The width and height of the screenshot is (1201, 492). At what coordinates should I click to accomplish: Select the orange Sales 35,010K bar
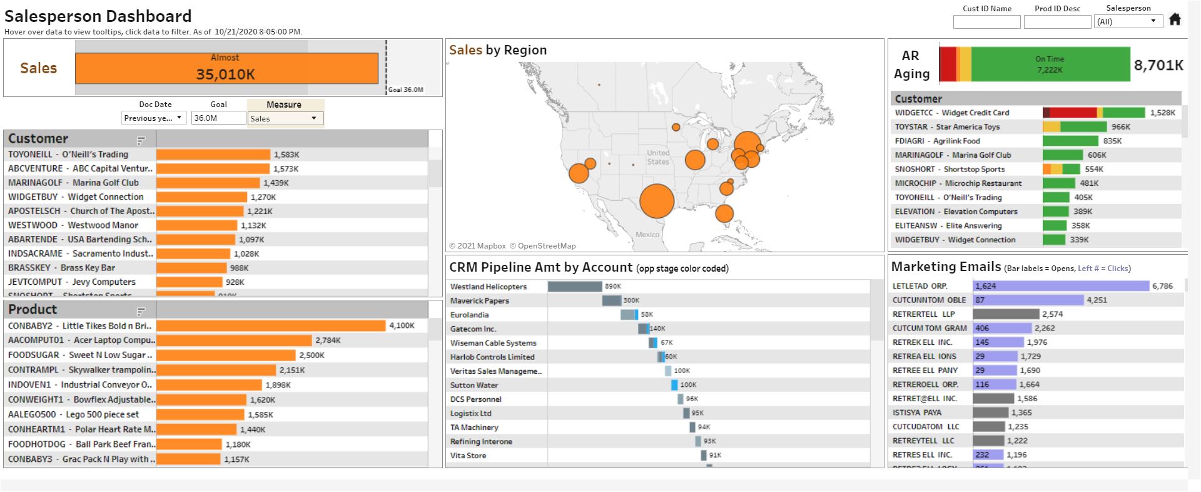(x=226, y=68)
